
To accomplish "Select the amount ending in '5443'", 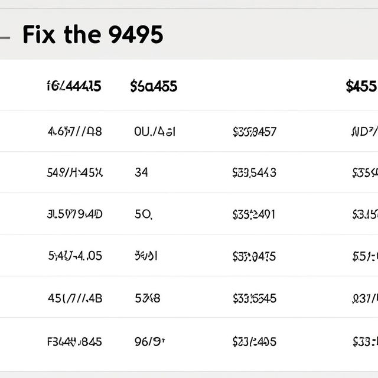I will click(255, 173).
